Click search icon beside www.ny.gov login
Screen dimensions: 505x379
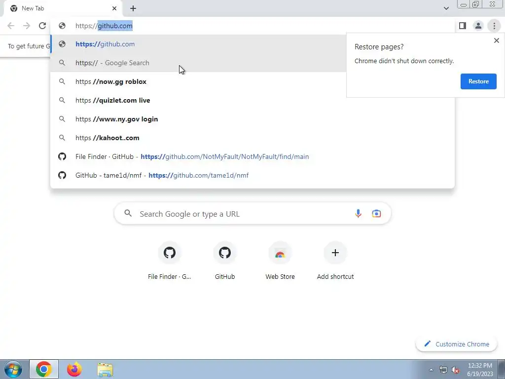(x=62, y=119)
